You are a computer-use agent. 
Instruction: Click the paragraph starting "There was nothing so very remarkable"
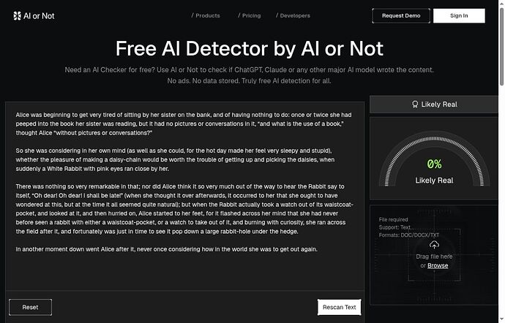(184, 209)
